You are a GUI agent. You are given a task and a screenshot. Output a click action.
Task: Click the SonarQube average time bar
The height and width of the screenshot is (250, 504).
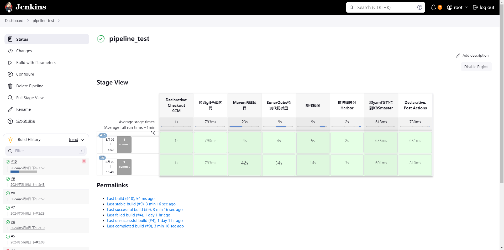(279, 126)
